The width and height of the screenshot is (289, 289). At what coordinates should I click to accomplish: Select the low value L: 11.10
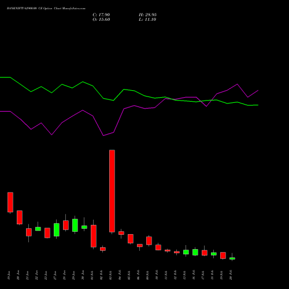click(x=147, y=20)
